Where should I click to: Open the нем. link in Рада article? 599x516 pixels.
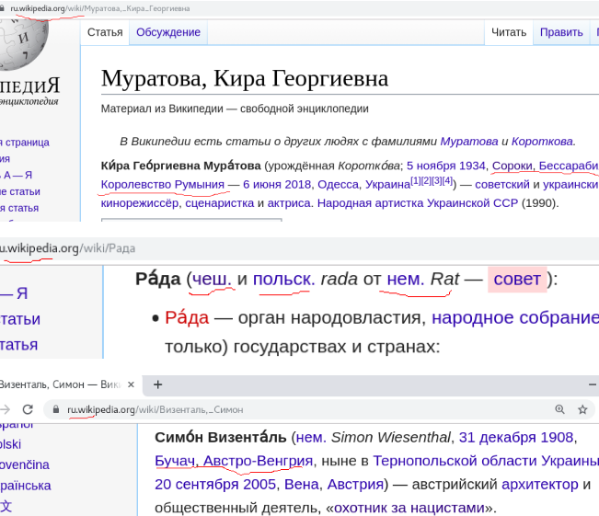pyautogui.click(x=406, y=279)
